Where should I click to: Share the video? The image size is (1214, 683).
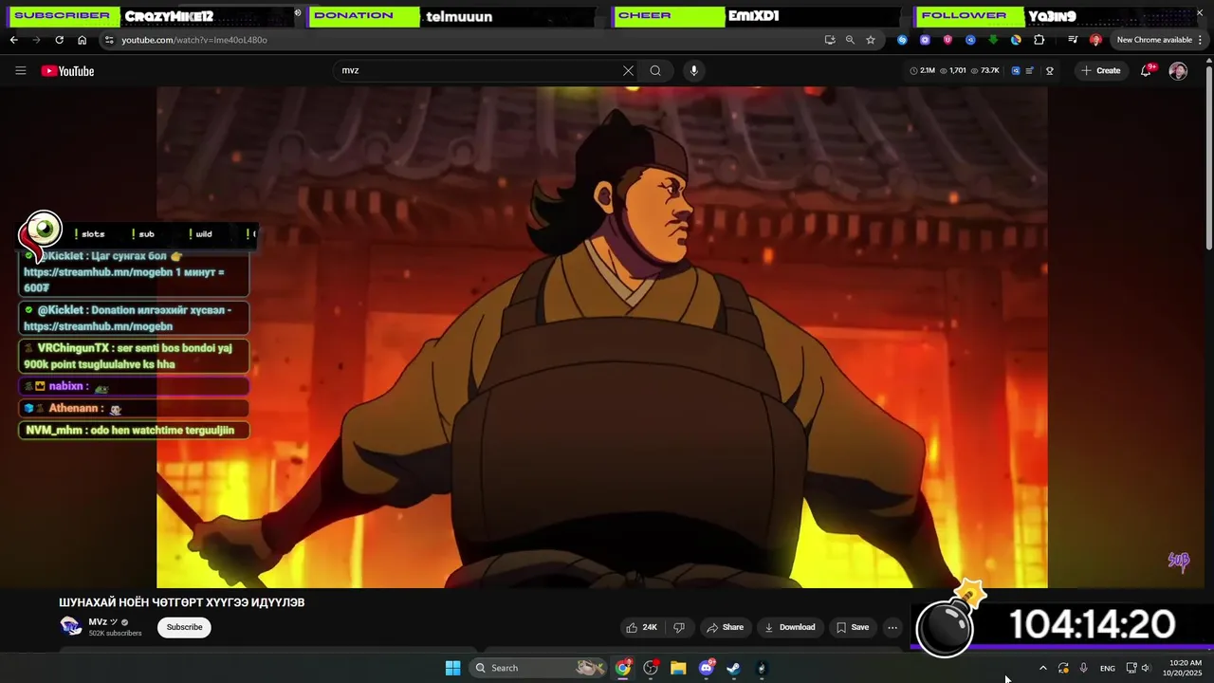click(725, 627)
